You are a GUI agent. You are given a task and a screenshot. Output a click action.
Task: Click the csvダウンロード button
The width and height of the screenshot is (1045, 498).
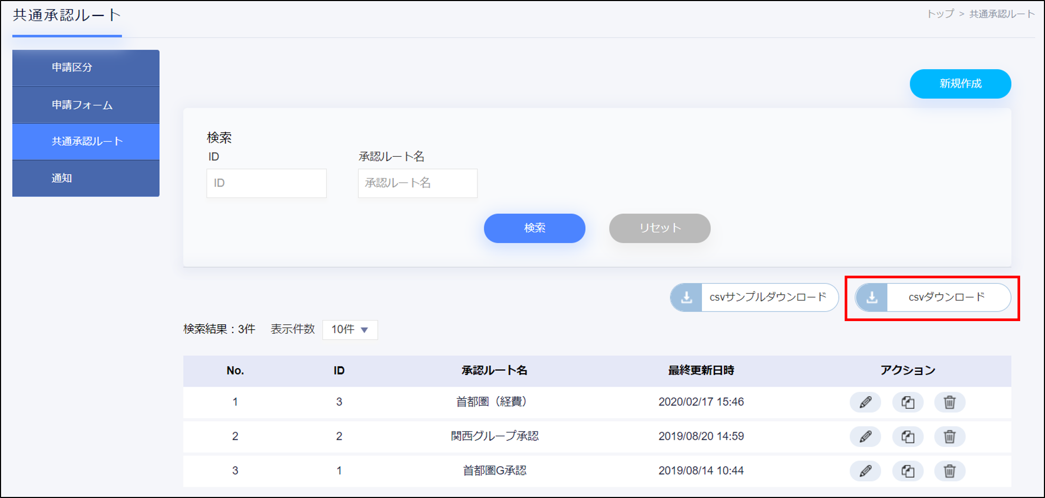[x=933, y=297]
